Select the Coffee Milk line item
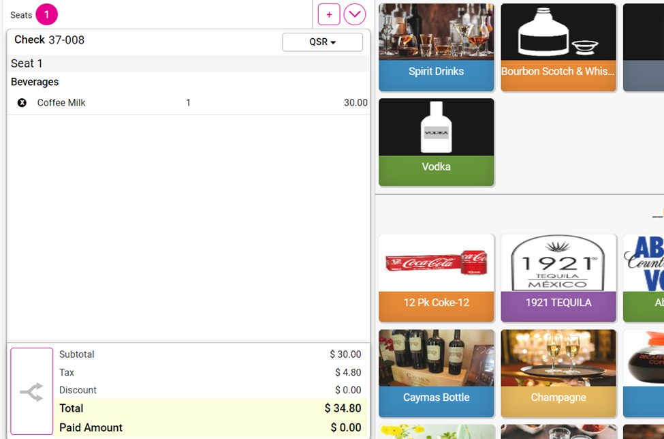The image size is (664, 439). point(61,103)
